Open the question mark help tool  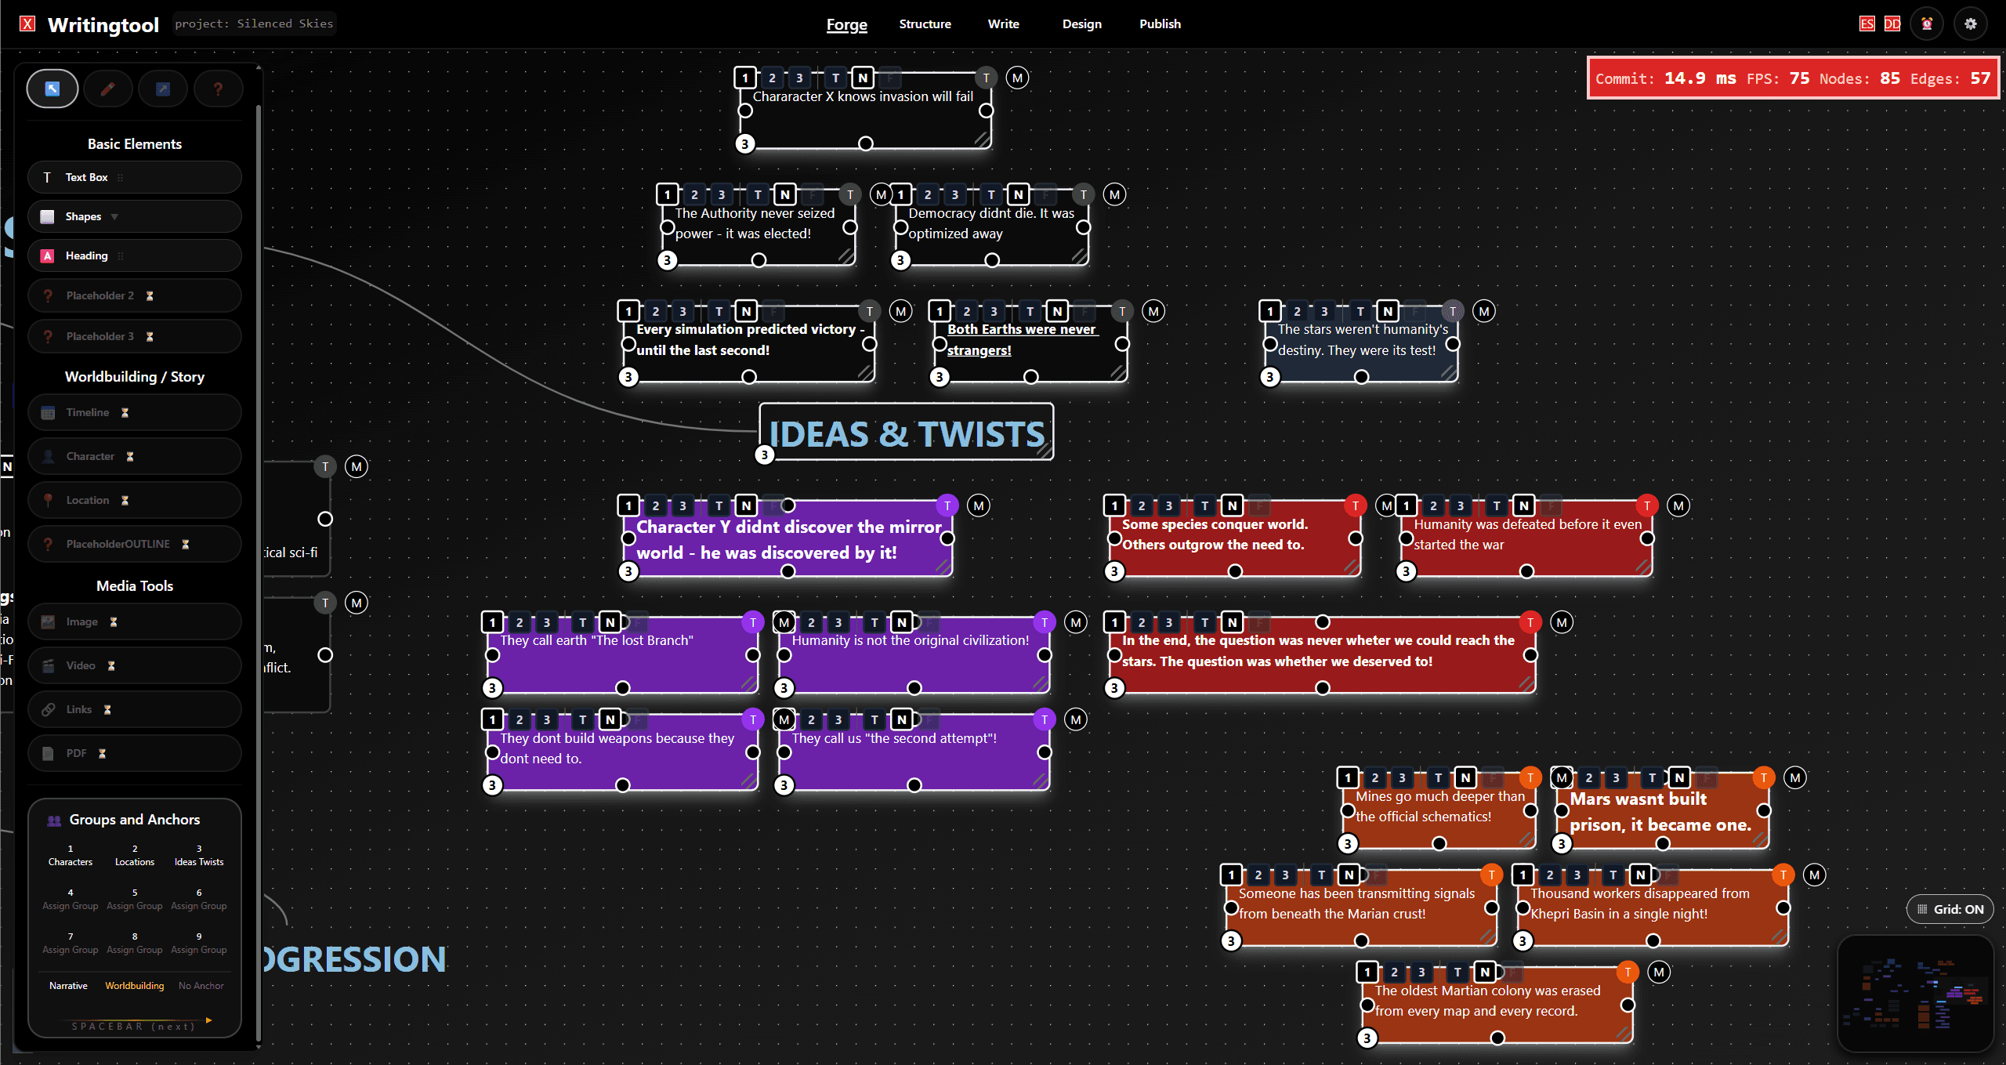218,89
